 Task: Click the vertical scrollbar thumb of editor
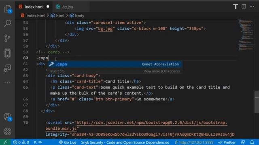pos(257,102)
